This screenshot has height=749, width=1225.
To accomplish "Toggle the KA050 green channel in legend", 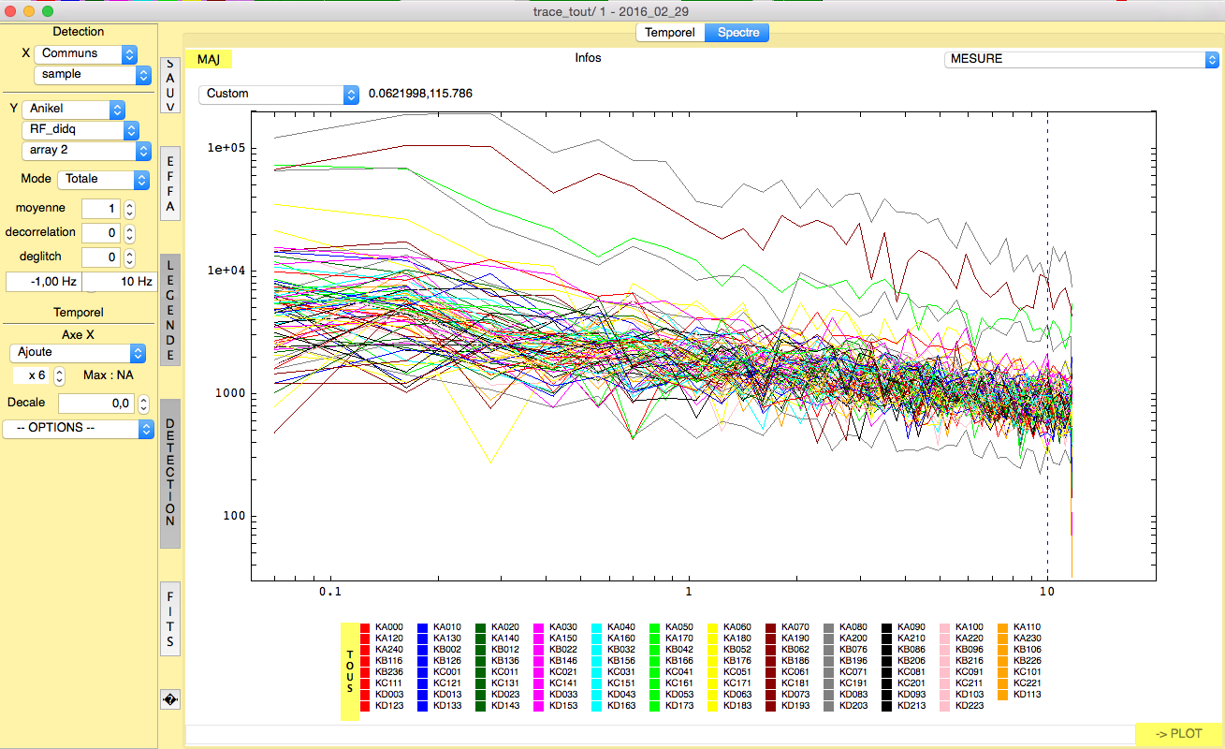I will tap(655, 627).
